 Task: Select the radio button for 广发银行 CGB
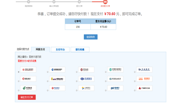point(135,91)
